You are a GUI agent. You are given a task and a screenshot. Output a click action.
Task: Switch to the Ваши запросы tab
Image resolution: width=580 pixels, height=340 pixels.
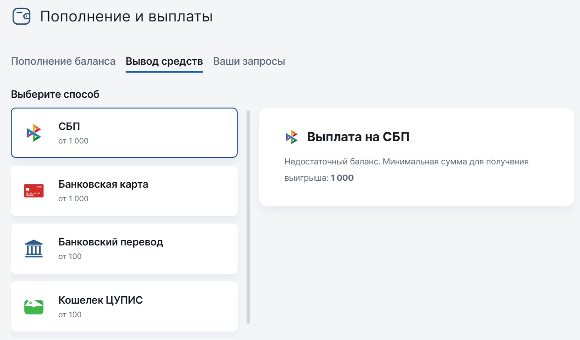[249, 61]
